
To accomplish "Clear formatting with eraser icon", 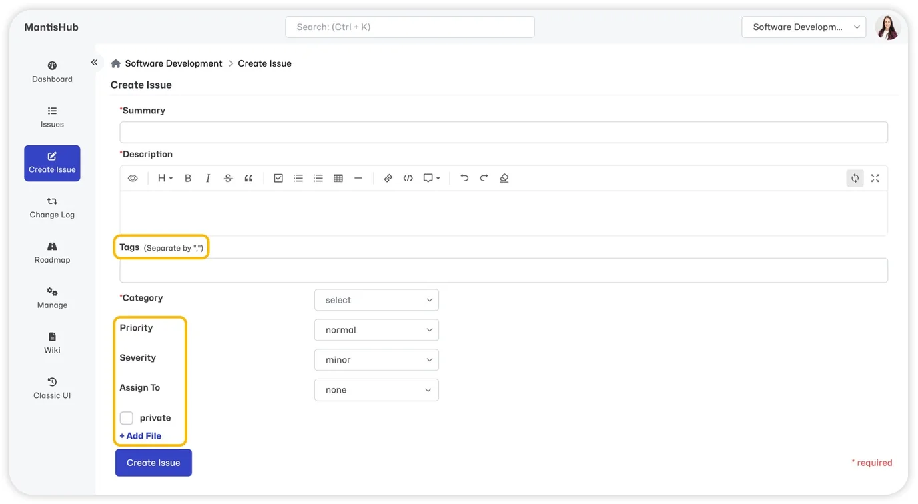I will pos(504,179).
